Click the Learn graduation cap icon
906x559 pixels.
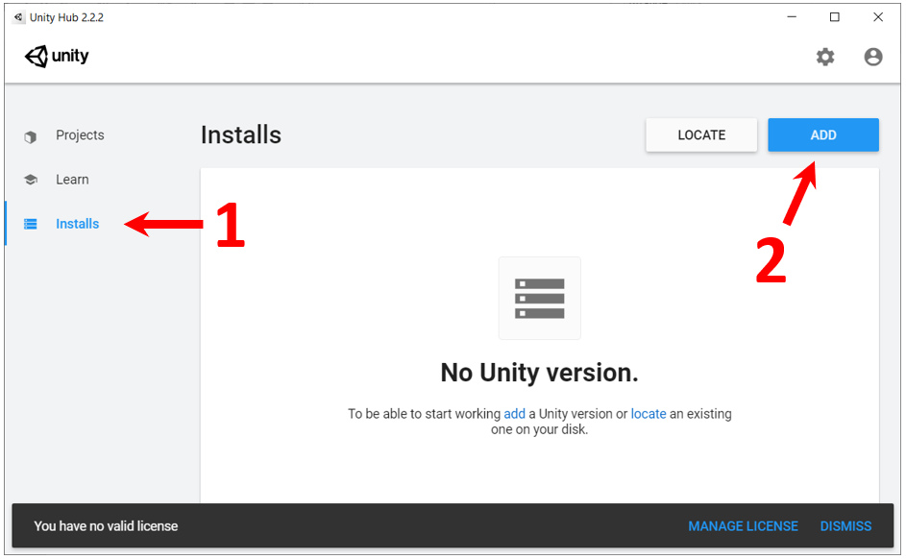[x=31, y=180]
